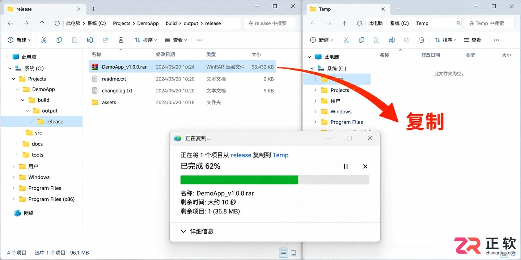Expand docs folder in release tree
The height and width of the screenshot is (260, 521).
(x=17, y=144)
